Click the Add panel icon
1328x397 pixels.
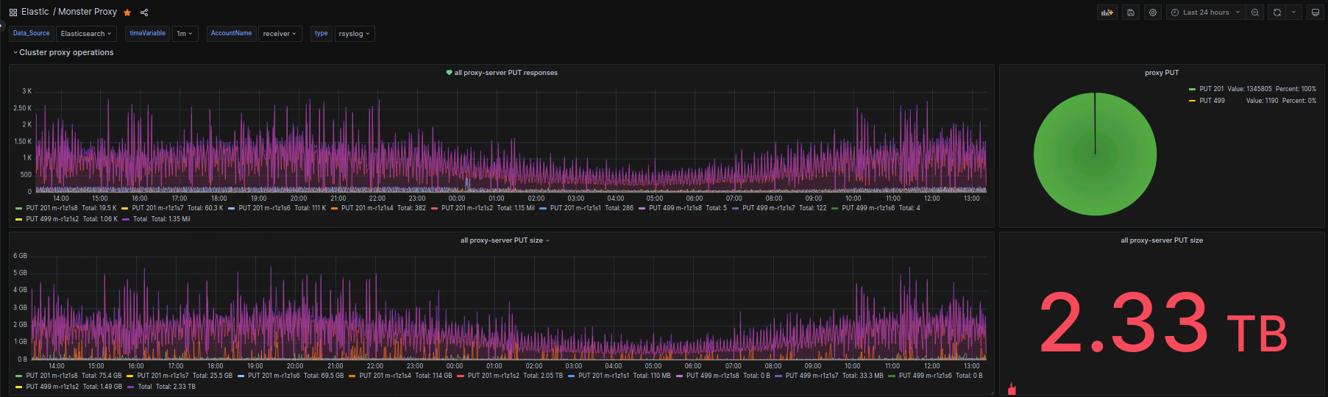point(1107,12)
